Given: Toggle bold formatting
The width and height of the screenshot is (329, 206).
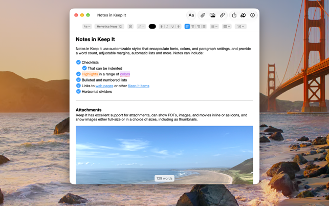Looking at the screenshot, I should 161,27.
